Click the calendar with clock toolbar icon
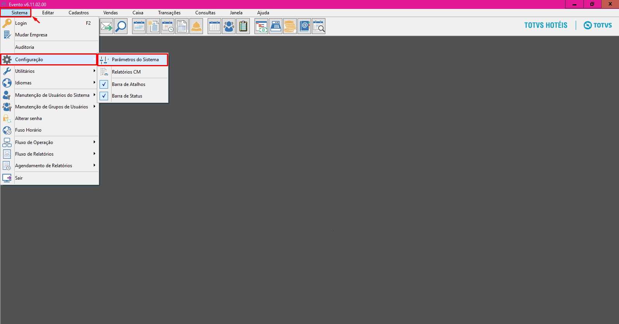619x324 pixels. [168, 26]
